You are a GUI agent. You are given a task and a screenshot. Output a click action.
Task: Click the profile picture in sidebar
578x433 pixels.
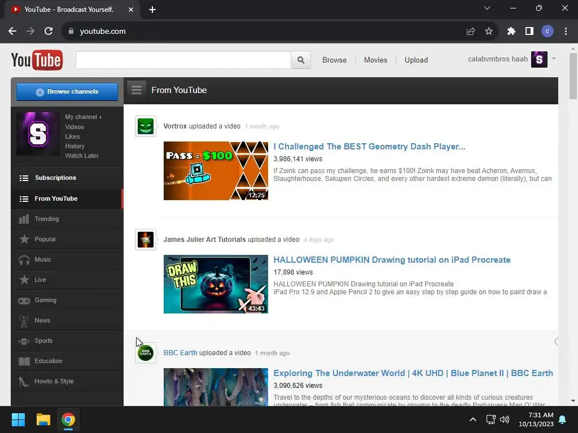(x=38, y=134)
